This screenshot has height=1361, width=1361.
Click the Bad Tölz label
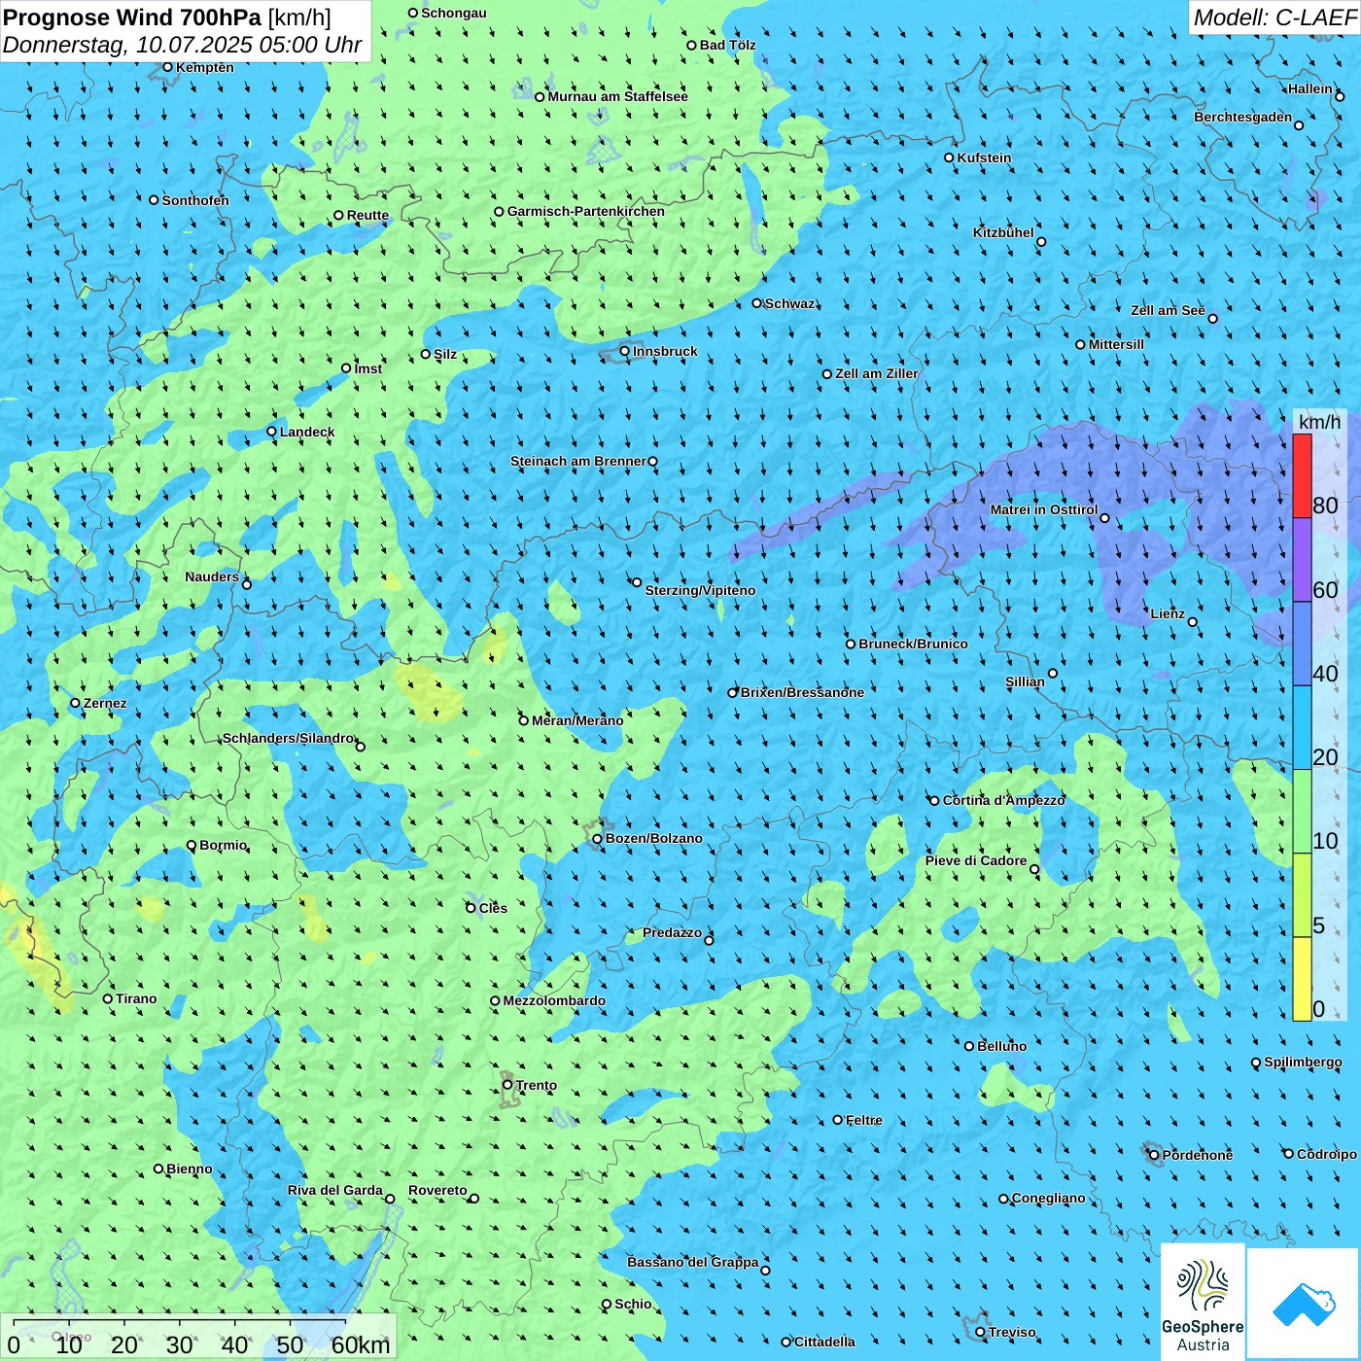(727, 45)
